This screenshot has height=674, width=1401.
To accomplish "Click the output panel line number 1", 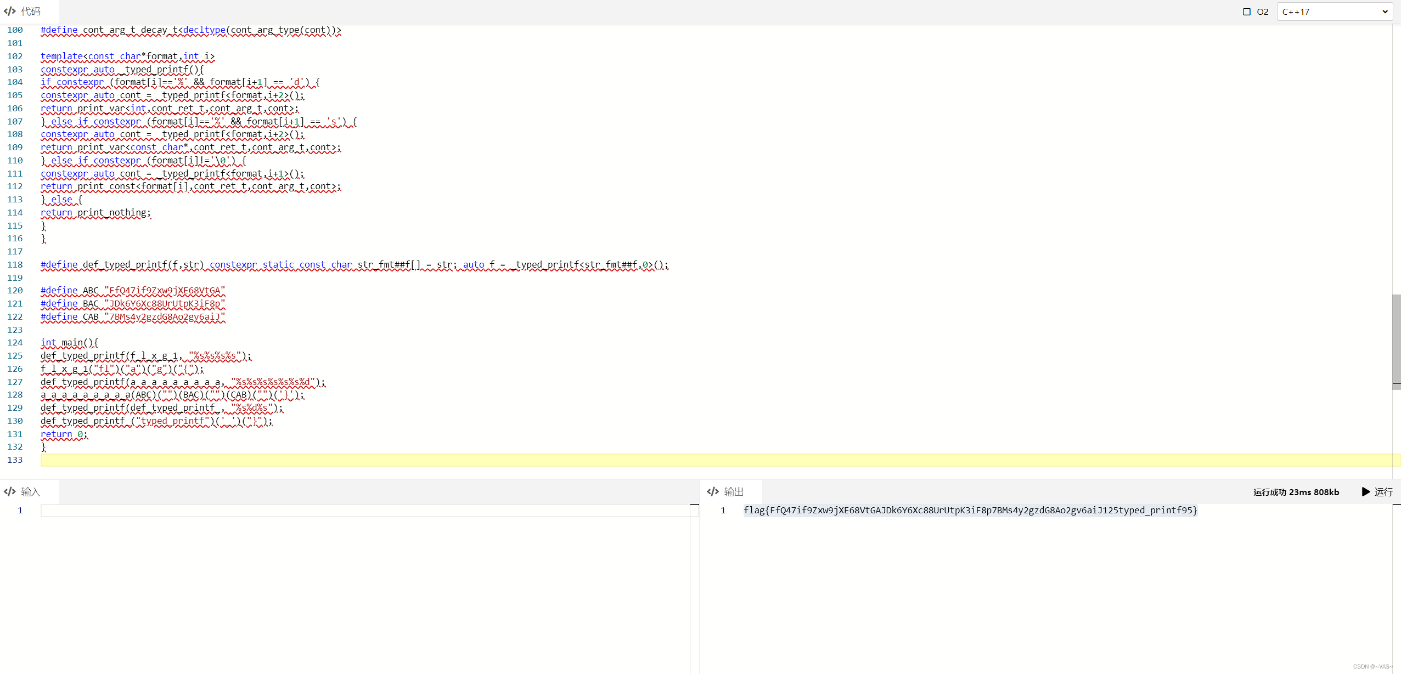I will click(723, 511).
